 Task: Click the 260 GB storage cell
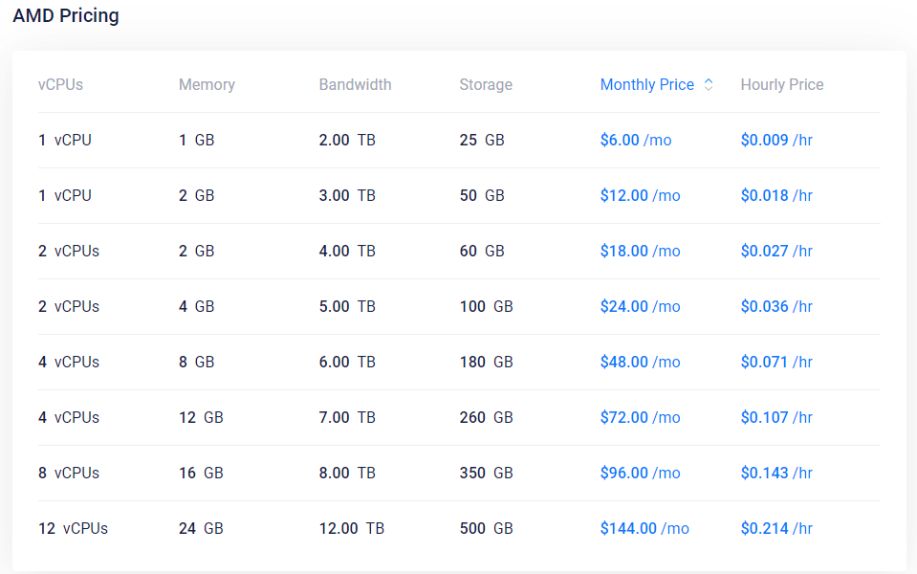(x=487, y=418)
